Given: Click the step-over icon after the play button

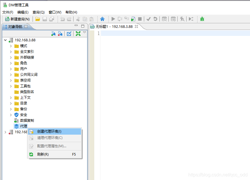Looking at the screenshot, I should pos(120,19).
